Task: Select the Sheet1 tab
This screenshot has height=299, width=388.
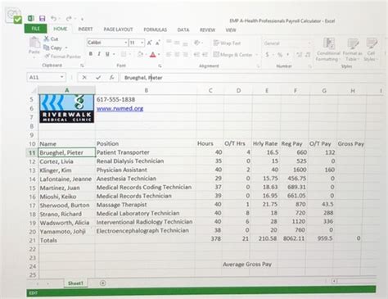Action: tap(75, 283)
